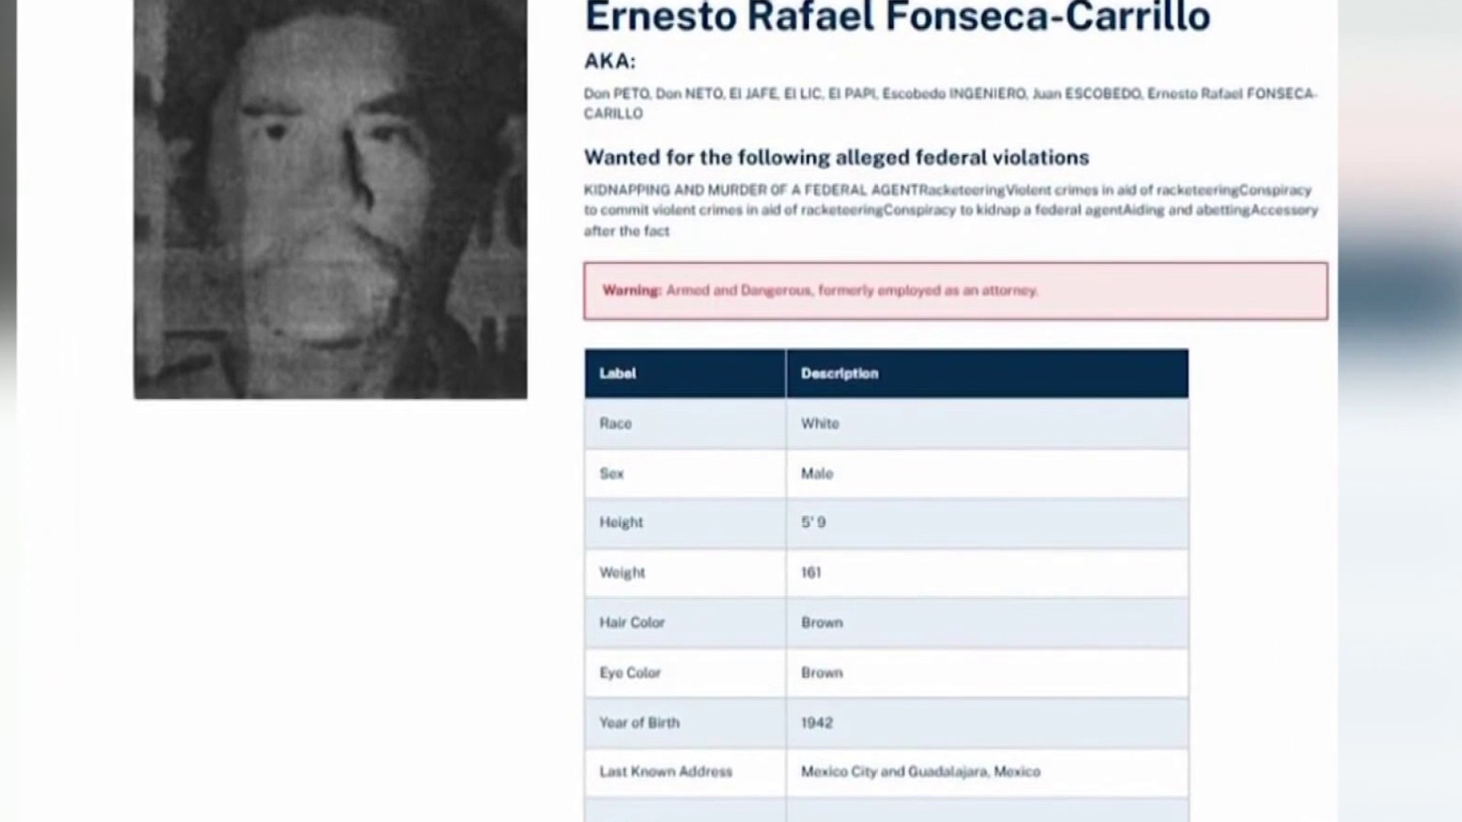Click the Ernesto Rafael Fonseca-Carrillo name heading
Image resolution: width=1462 pixels, height=822 pixels.
(897, 17)
